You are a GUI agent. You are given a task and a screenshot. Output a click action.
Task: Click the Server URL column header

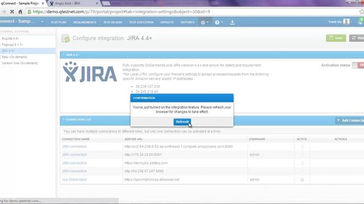coord(133,139)
